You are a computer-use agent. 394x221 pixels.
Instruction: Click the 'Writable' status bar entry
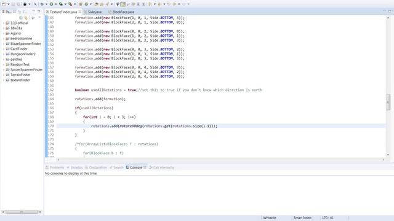pos(270,218)
